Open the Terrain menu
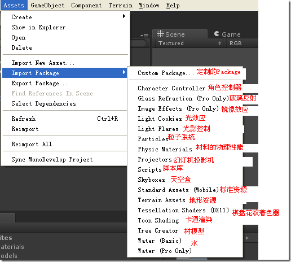 (x=121, y=5)
